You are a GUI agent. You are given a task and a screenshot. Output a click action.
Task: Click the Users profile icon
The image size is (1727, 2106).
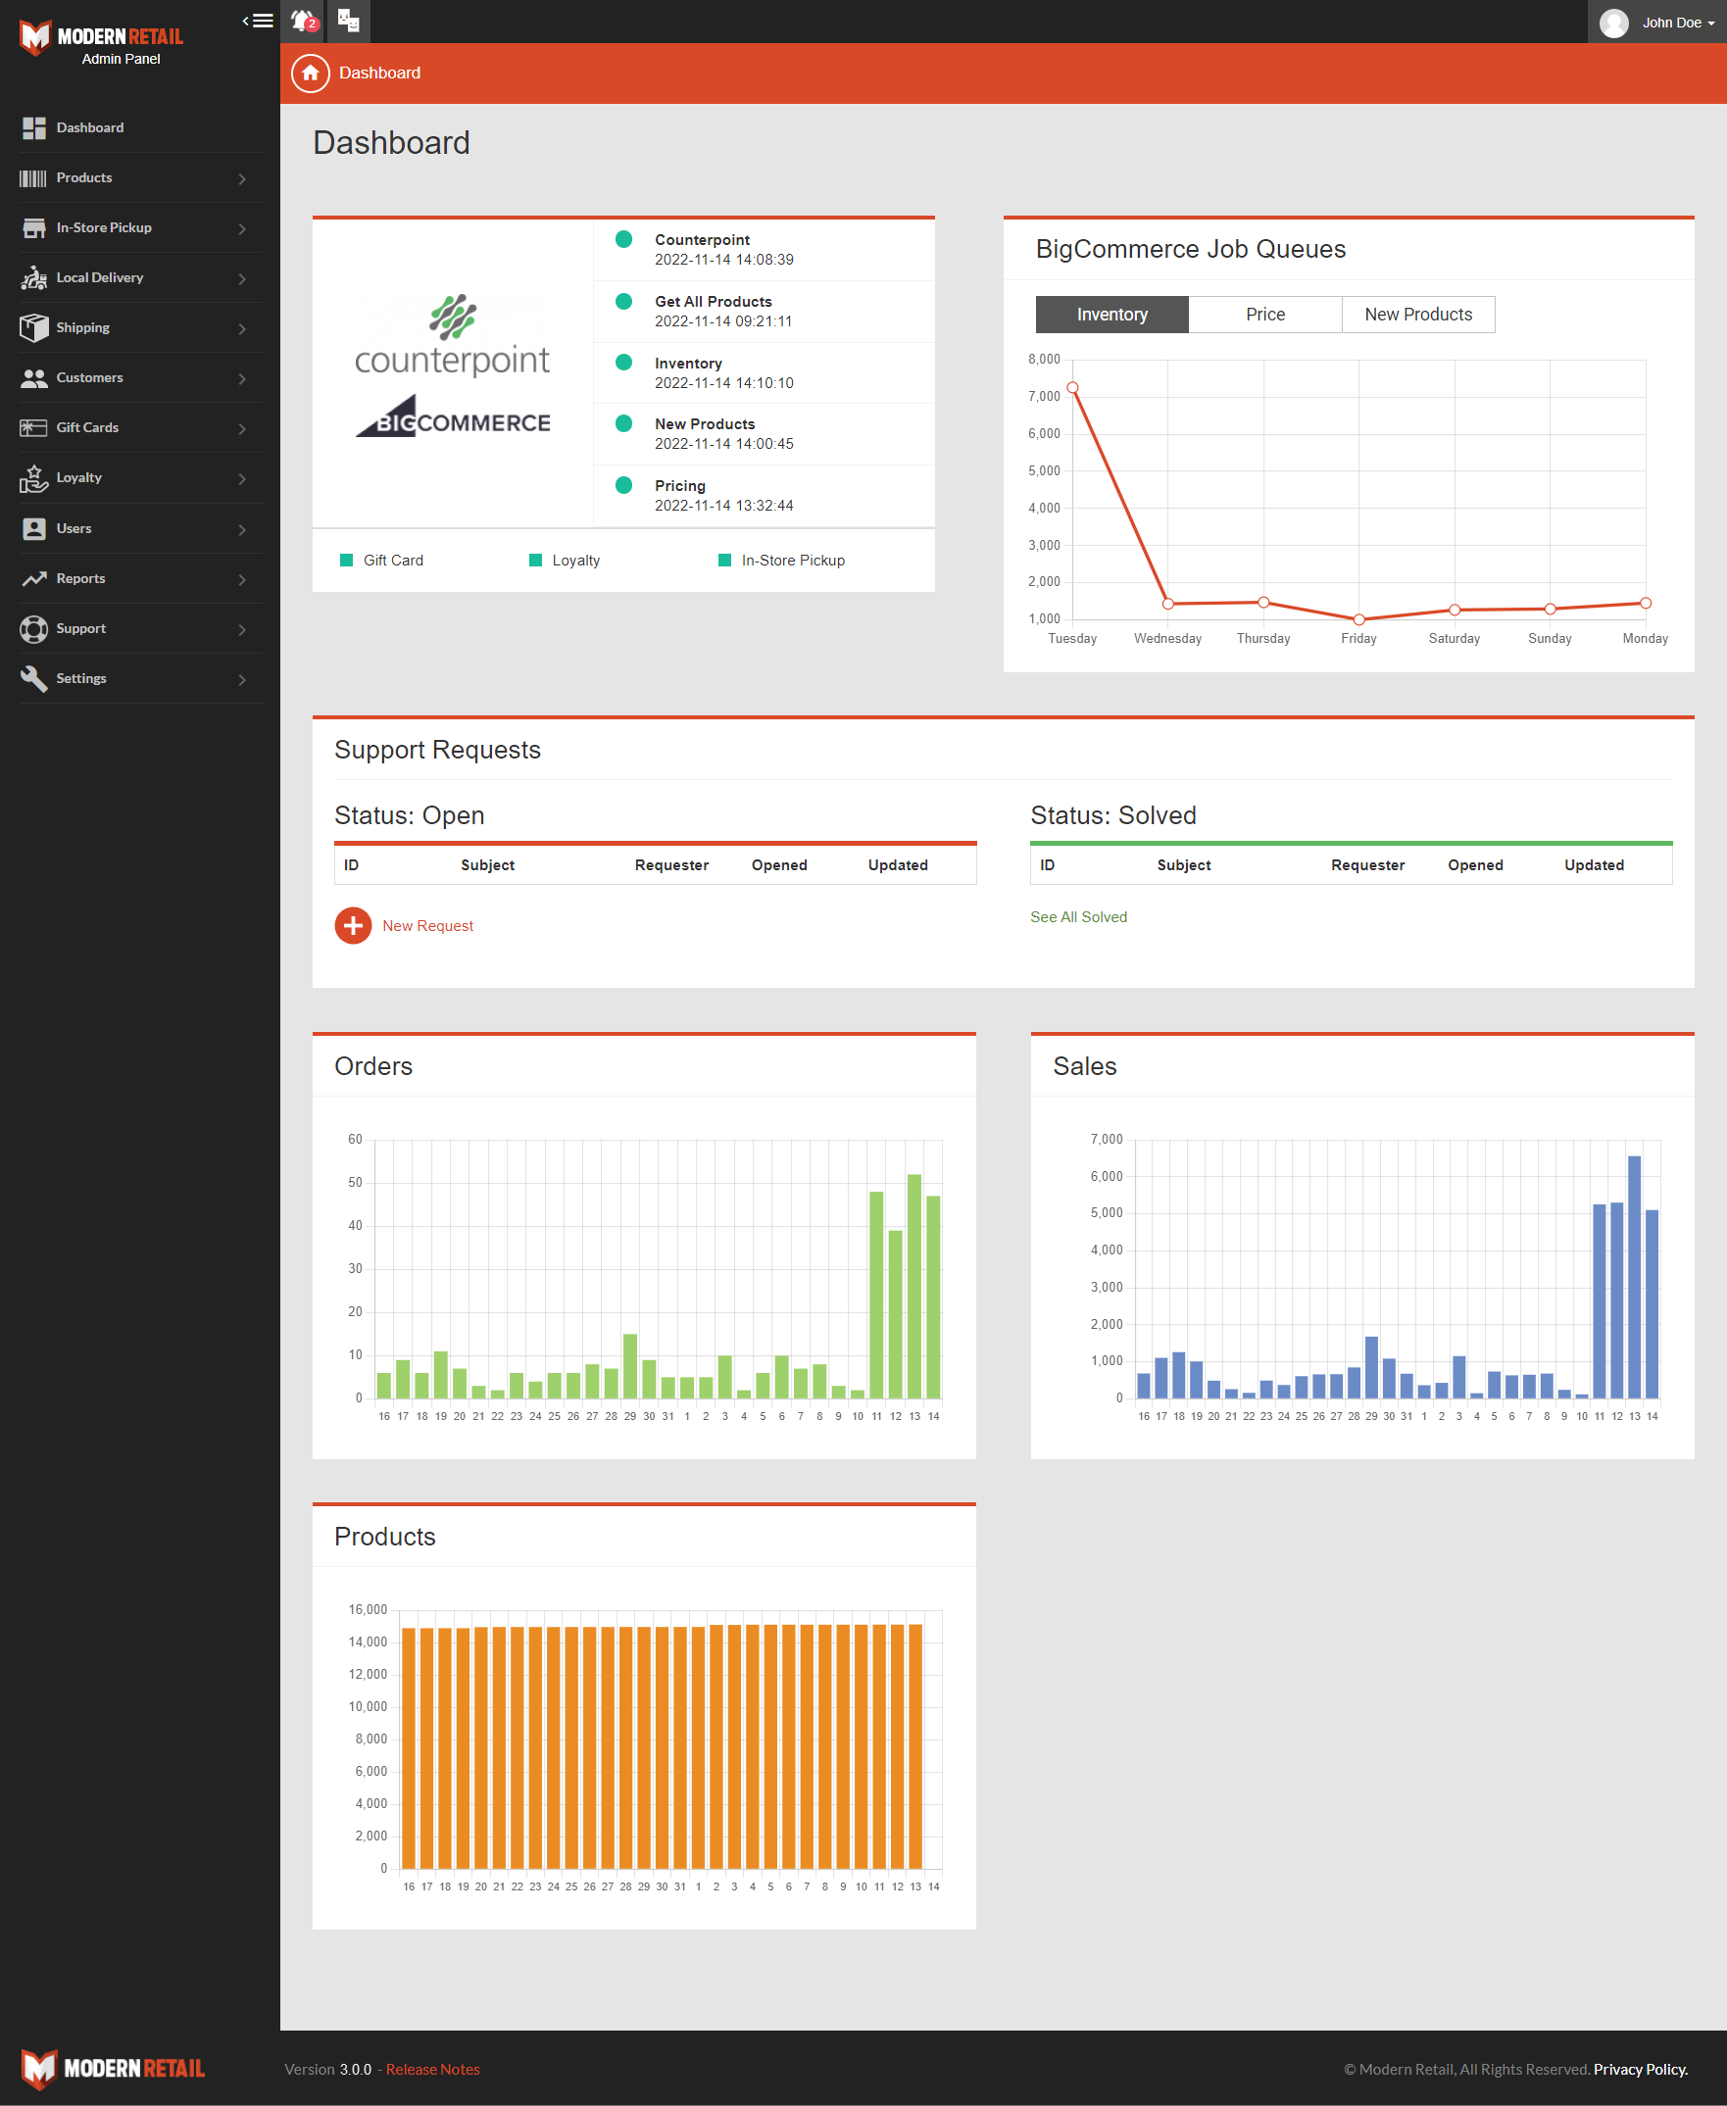(34, 528)
